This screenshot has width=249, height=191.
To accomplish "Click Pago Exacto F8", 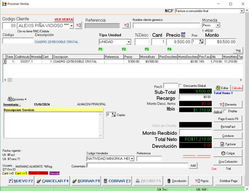I will pos(228,119).
